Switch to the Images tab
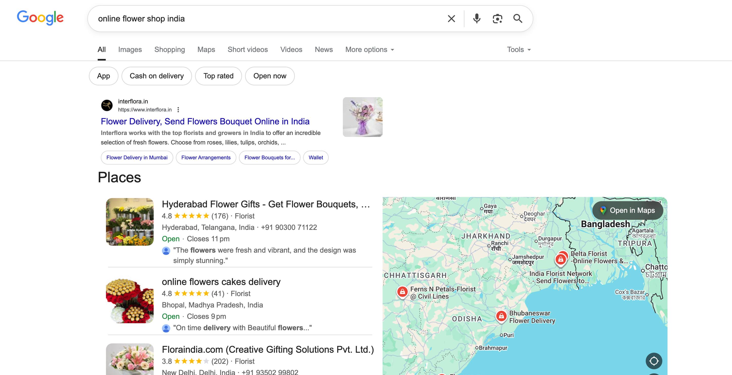732x375 pixels. click(130, 50)
